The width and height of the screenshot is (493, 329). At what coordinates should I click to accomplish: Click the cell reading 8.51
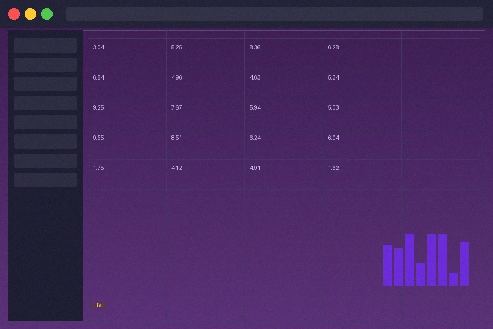click(x=176, y=138)
